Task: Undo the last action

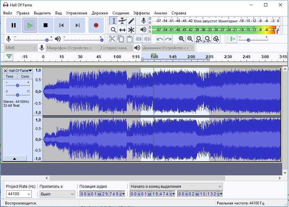Action: click(159, 39)
